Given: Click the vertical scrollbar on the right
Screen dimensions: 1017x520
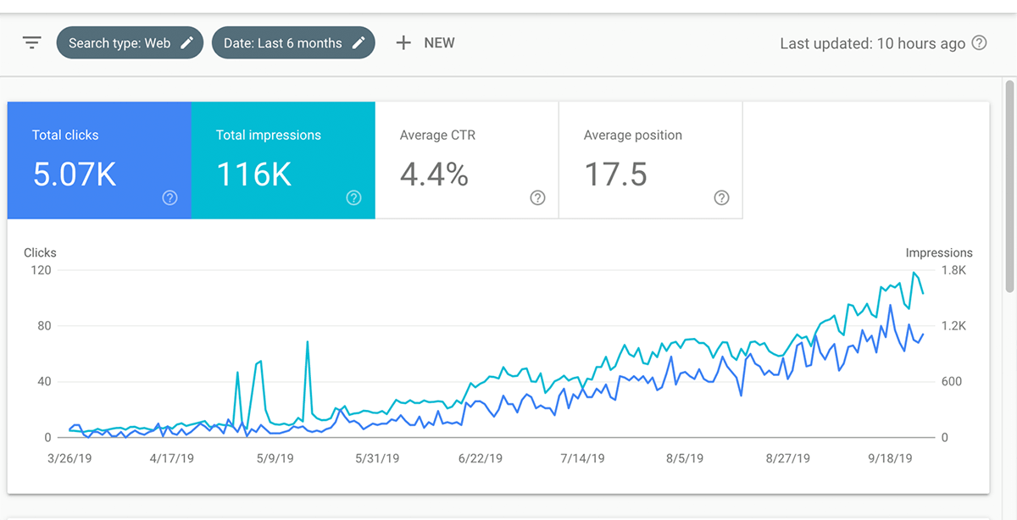Looking at the screenshot, I should (x=1009, y=186).
